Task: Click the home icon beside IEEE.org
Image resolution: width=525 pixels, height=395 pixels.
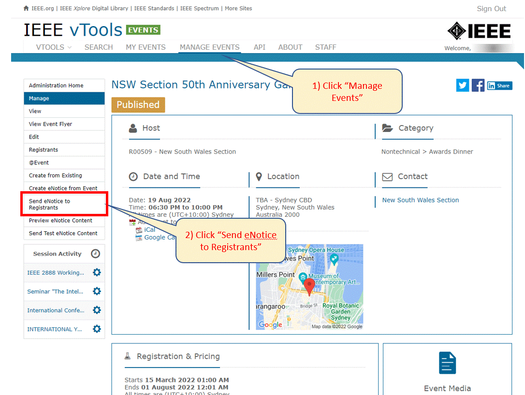Action: click(26, 8)
